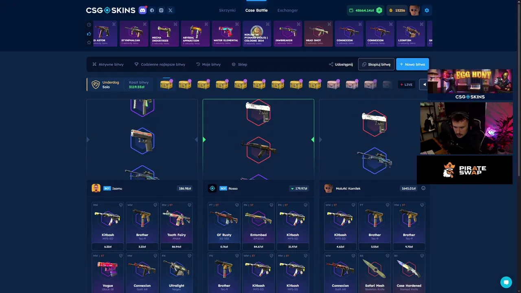Open the Safari Mesh Skeleton Knife card
Screen dimensions: 521x293
coord(374,273)
